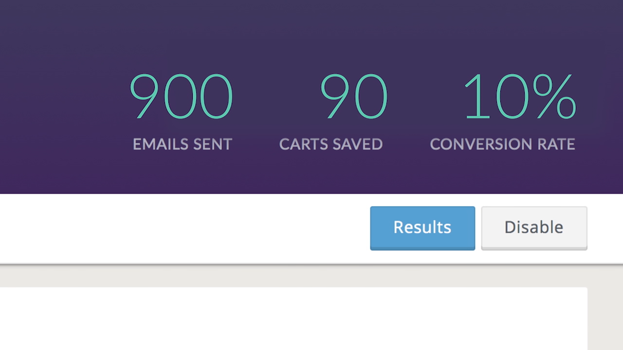Screen dimensions: 623x350
Task: Click the EMAILS SENT label
Action: 182,144
